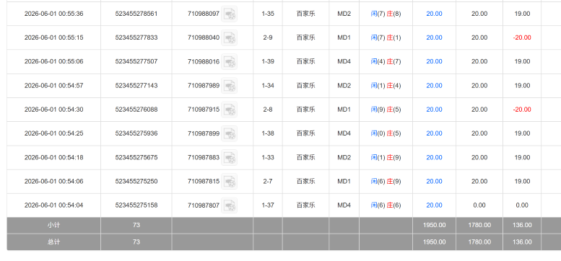Select the 闲(7) 庄(8) result
Image resolution: width=561 pixels, height=261 pixels.
[386, 14]
